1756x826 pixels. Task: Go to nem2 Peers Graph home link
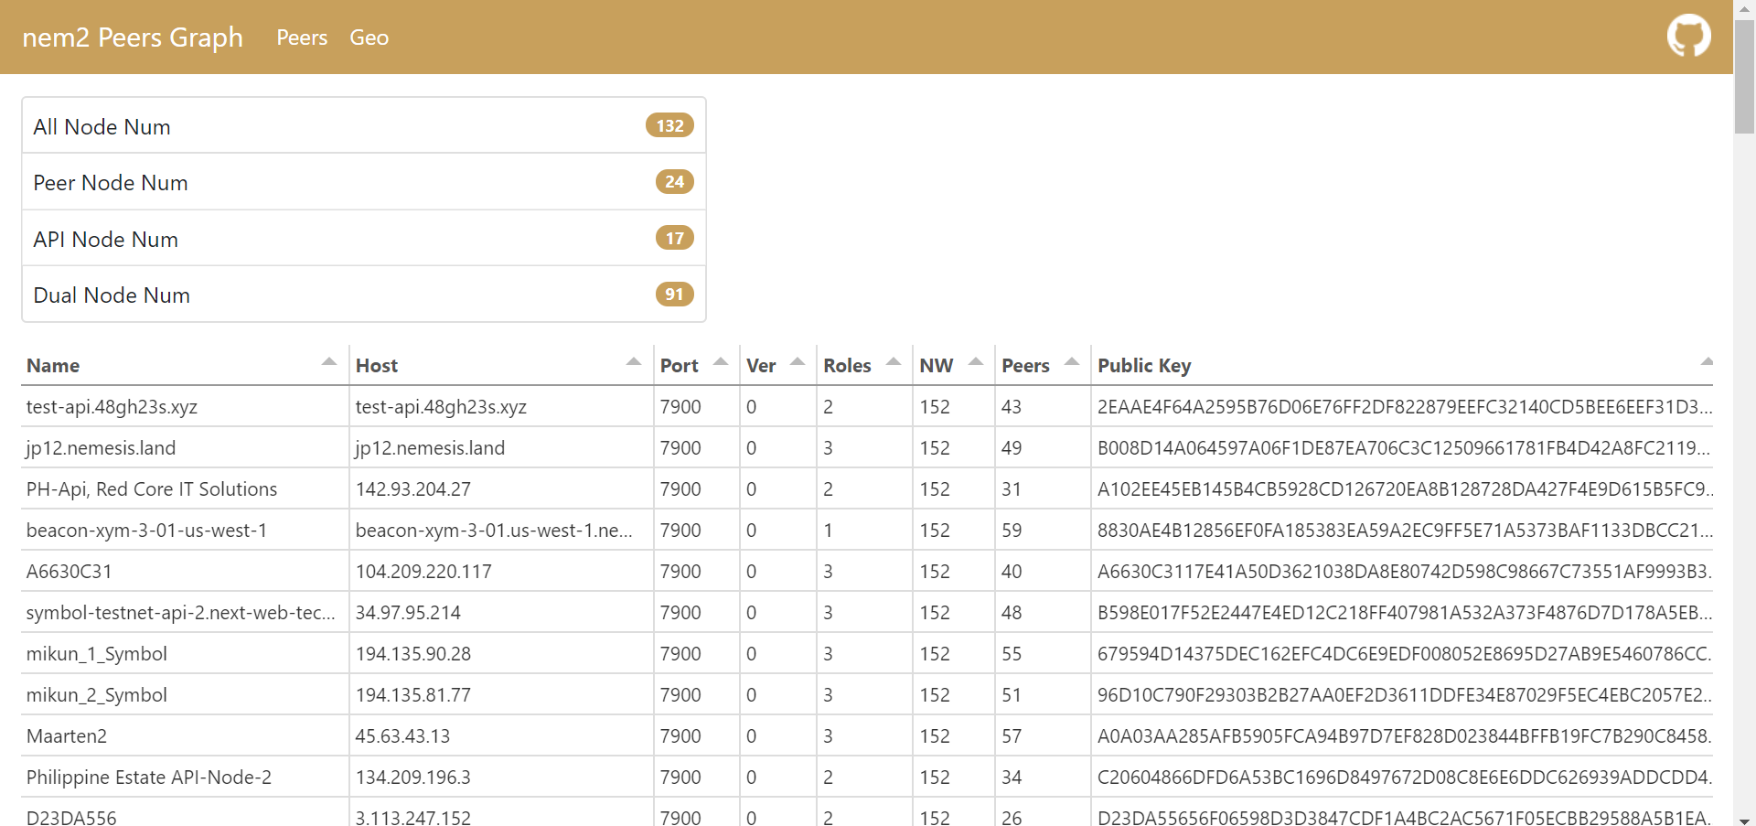click(133, 38)
